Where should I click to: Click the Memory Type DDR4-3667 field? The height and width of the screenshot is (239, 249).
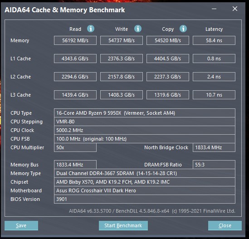[x=145, y=173]
